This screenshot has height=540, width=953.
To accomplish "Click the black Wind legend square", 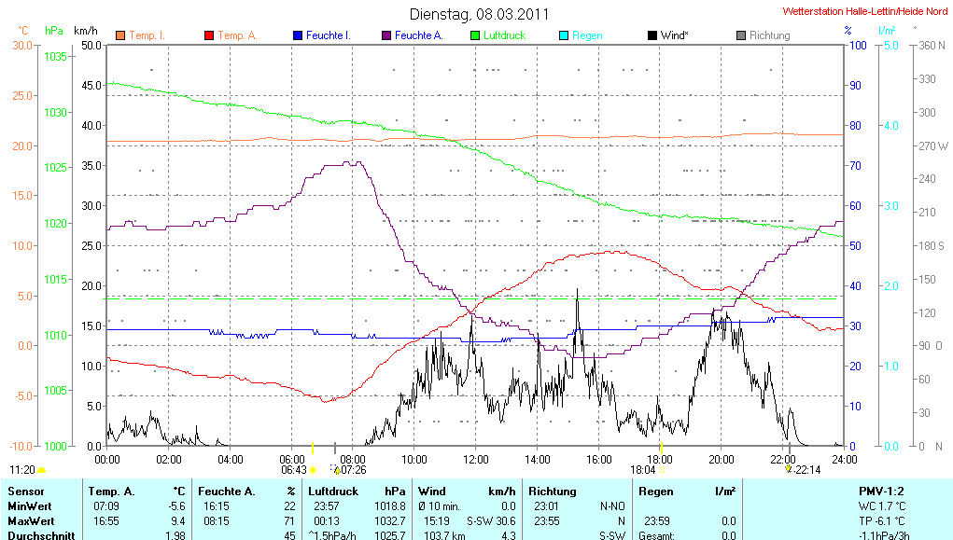I will (x=652, y=35).
